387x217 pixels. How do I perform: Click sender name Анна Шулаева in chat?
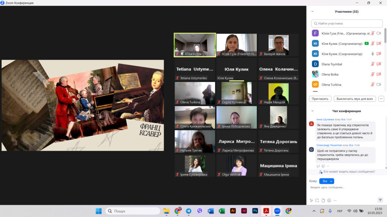click(x=325, y=119)
